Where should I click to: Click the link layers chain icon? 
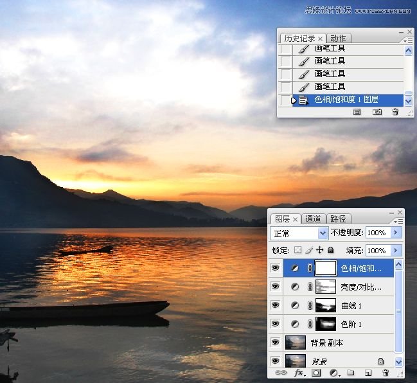(x=281, y=373)
